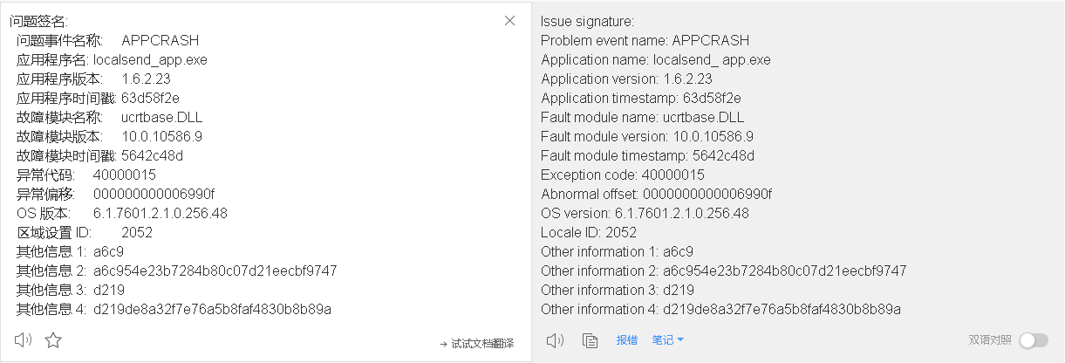Click source line 异常偏移: 000000000006990f

[x=115, y=194]
